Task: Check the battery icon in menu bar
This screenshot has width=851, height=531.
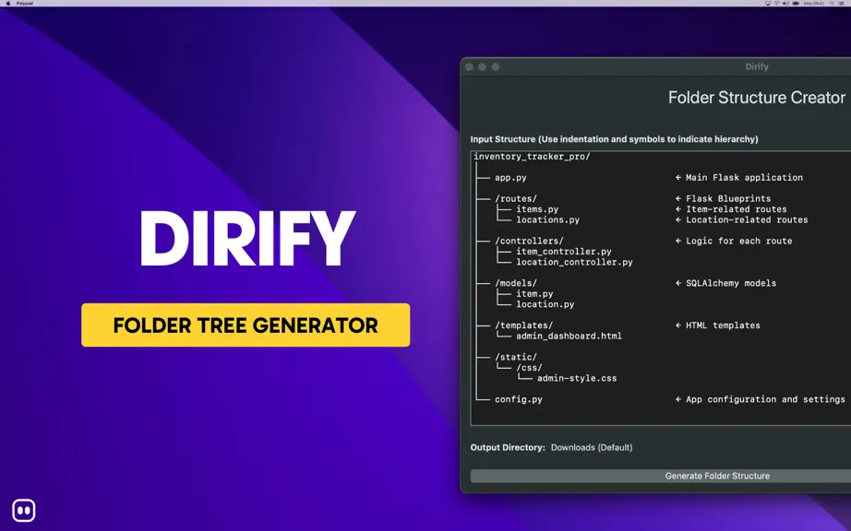Action: tap(797, 4)
